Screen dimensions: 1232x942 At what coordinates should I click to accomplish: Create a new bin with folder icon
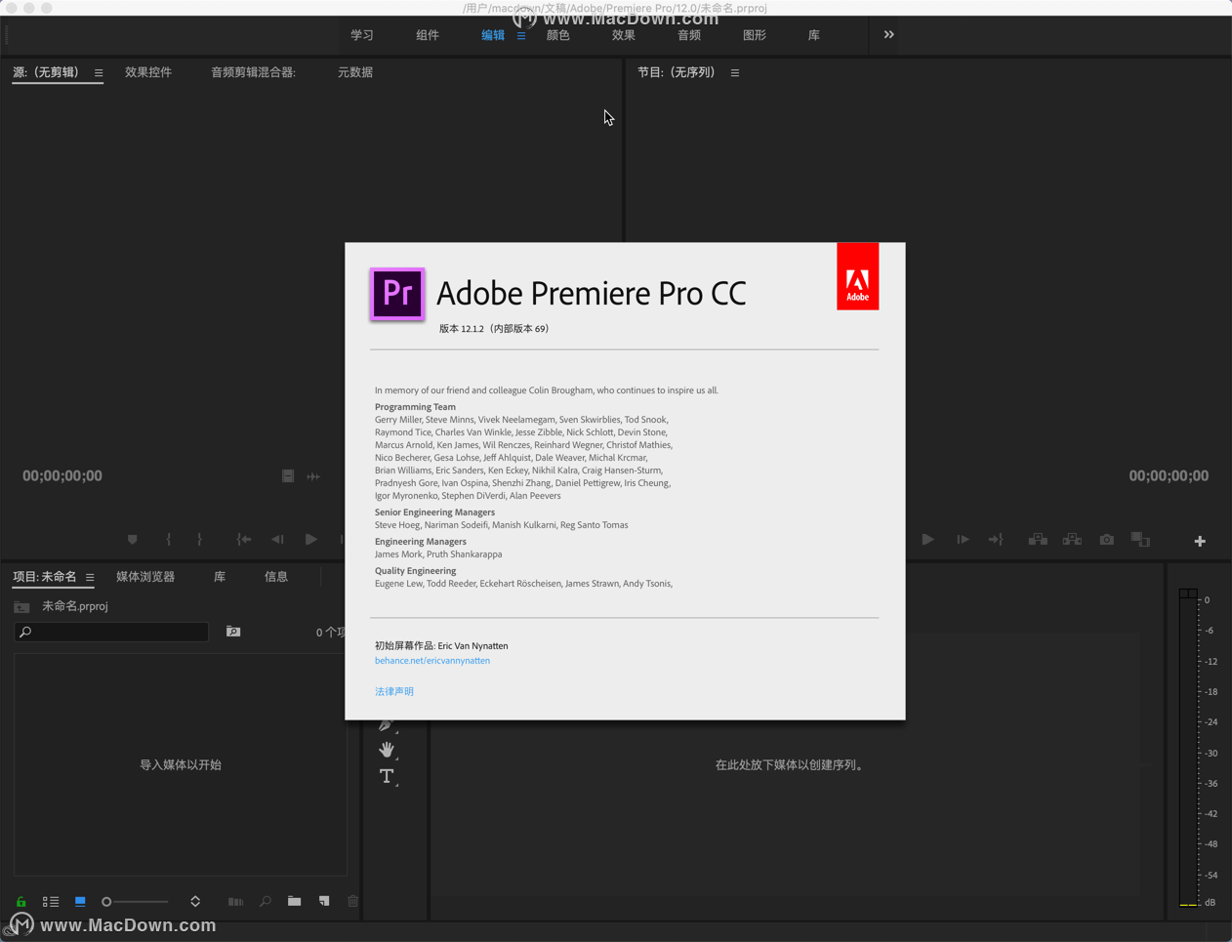pyautogui.click(x=294, y=901)
